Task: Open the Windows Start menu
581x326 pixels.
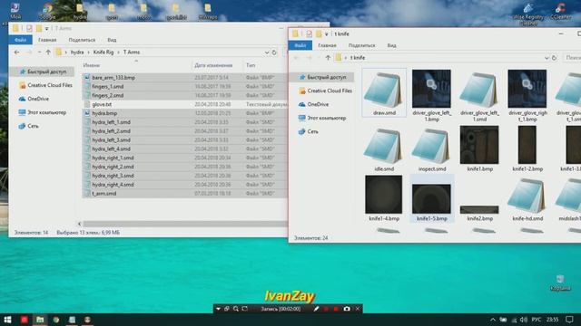Action: tap(7, 320)
